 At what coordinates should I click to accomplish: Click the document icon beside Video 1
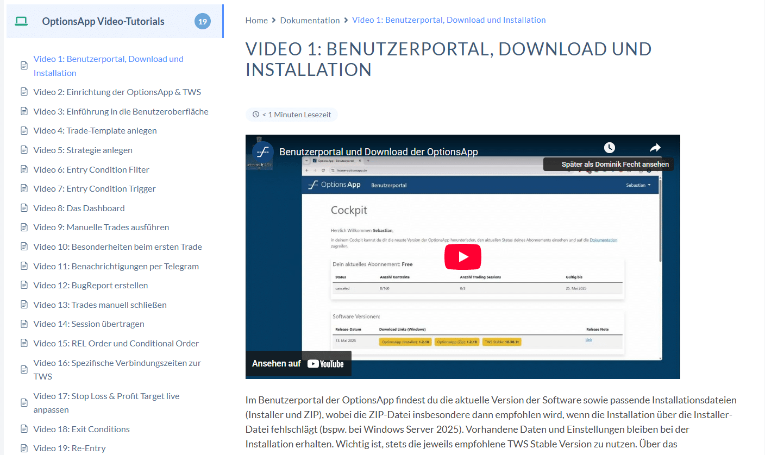(24, 65)
